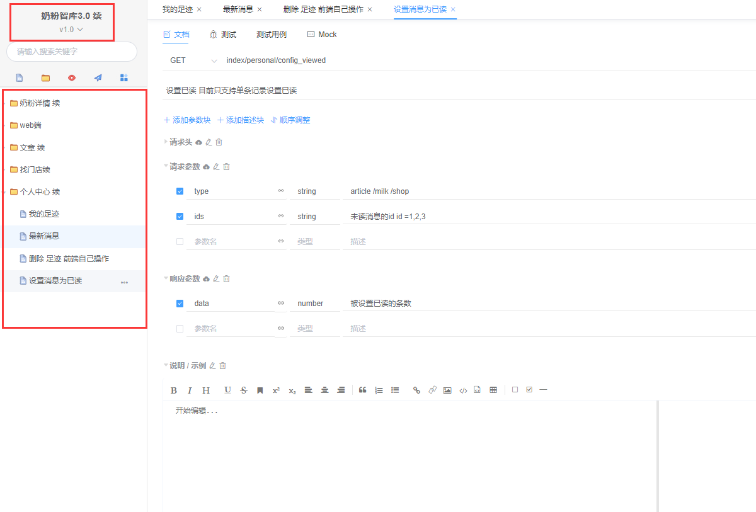The height and width of the screenshot is (512, 756).
Task: Click the edit pencil icon beside 响应参数
Action: point(216,278)
